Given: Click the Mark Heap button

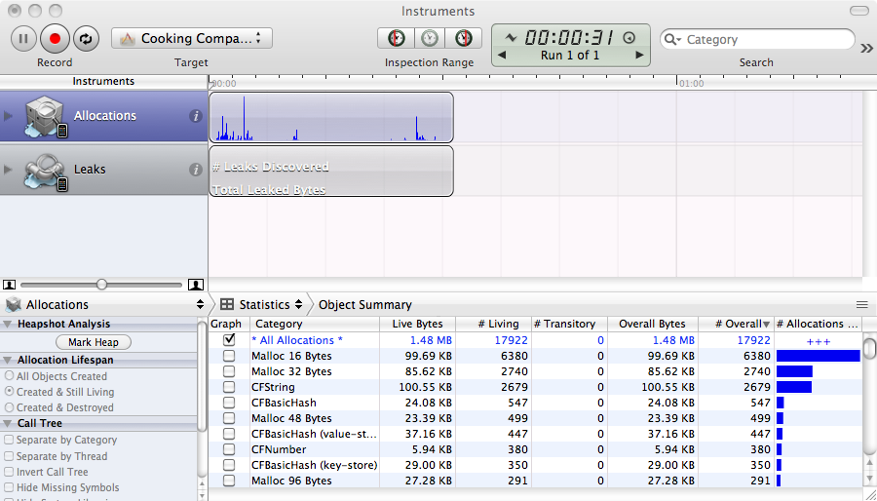Looking at the screenshot, I should pyautogui.click(x=94, y=342).
